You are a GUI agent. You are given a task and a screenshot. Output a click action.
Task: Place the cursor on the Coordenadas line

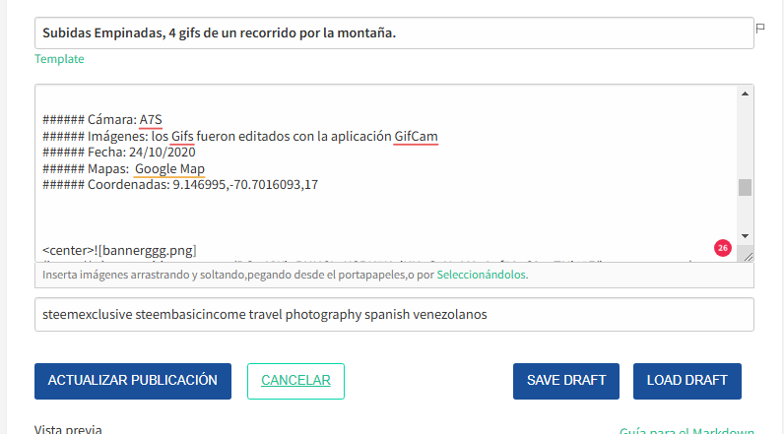180,185
